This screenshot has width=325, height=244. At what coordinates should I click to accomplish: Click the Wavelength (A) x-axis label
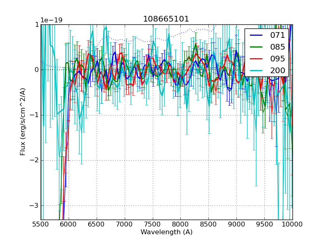tap(167, 232)
